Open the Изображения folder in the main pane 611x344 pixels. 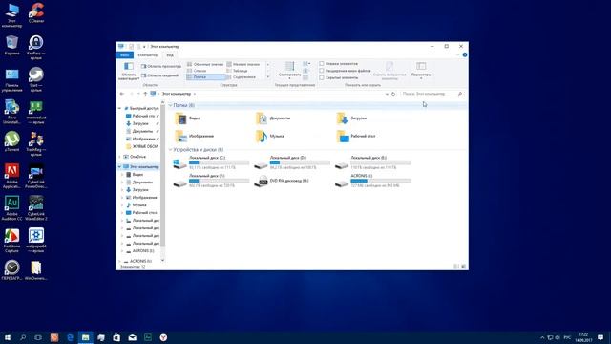[195, 136]
